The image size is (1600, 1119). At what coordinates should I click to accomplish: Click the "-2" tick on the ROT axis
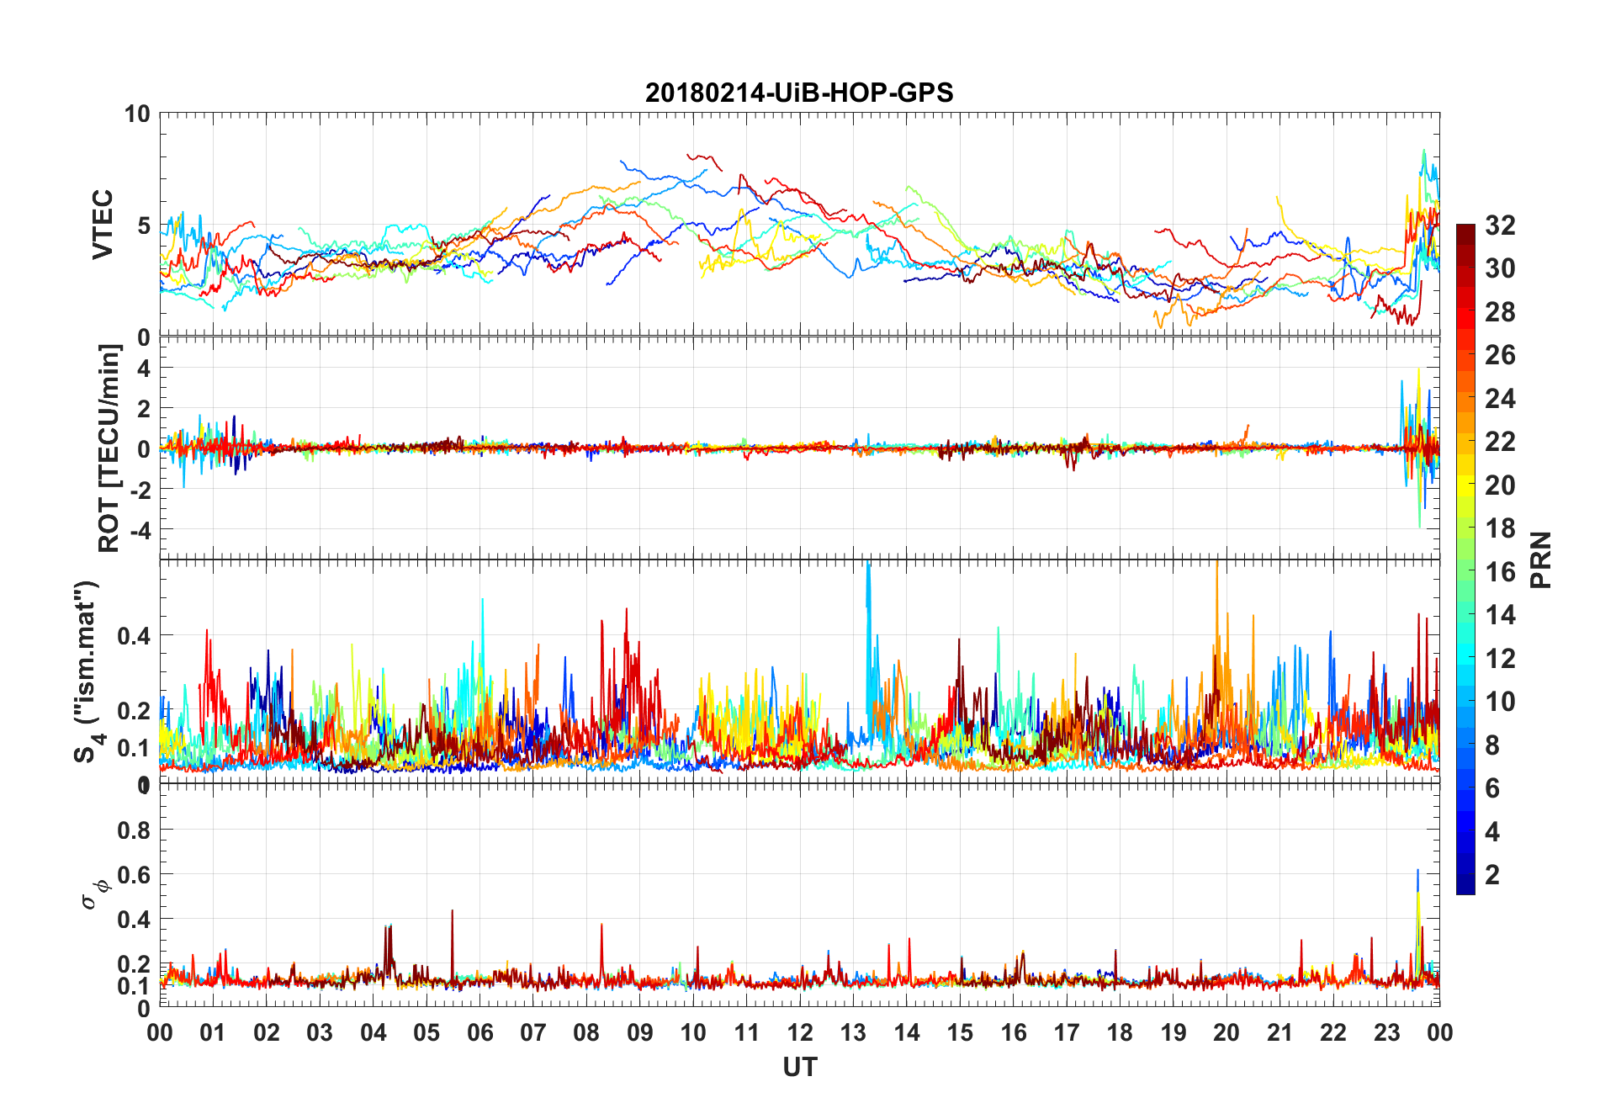tap(142, 490)
